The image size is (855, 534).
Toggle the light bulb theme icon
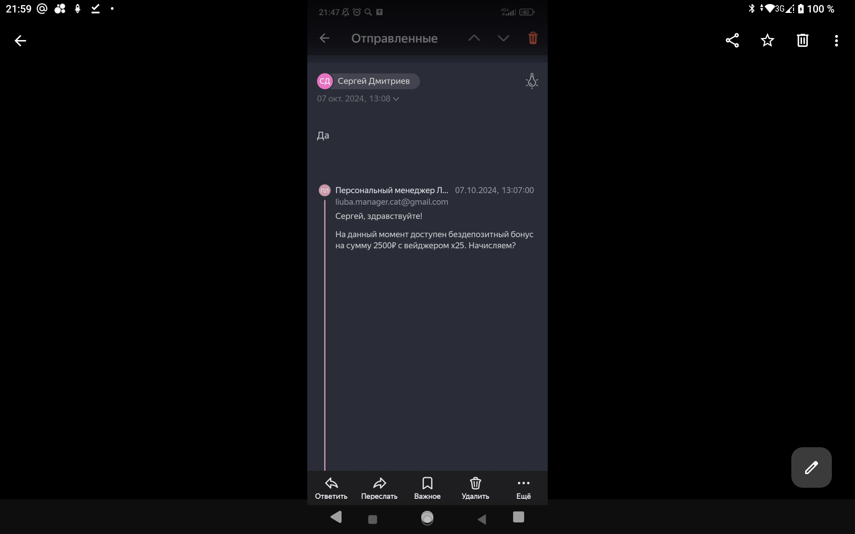point(532,81)
